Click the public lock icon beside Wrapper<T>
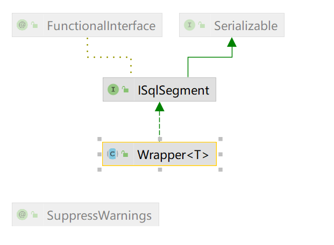The image size is (334, 245). [125, 154]
